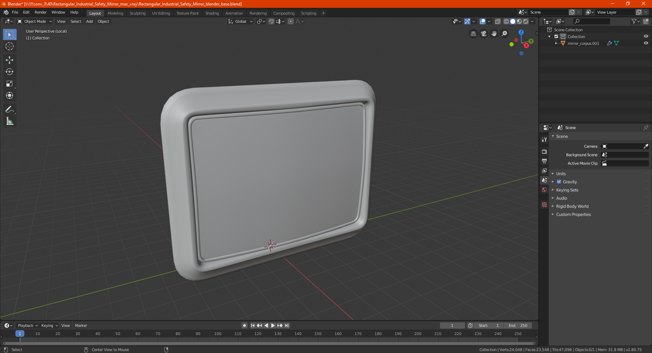Open the pivot point dropdown
Viewport: 652px width, 353px height.
261,21
